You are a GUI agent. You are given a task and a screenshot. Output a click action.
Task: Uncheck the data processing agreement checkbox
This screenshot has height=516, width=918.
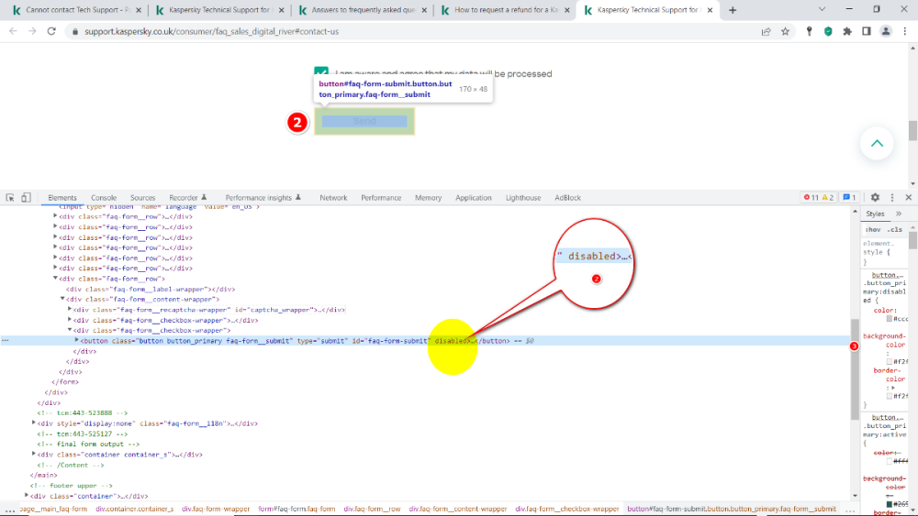[x=320, y=71]
